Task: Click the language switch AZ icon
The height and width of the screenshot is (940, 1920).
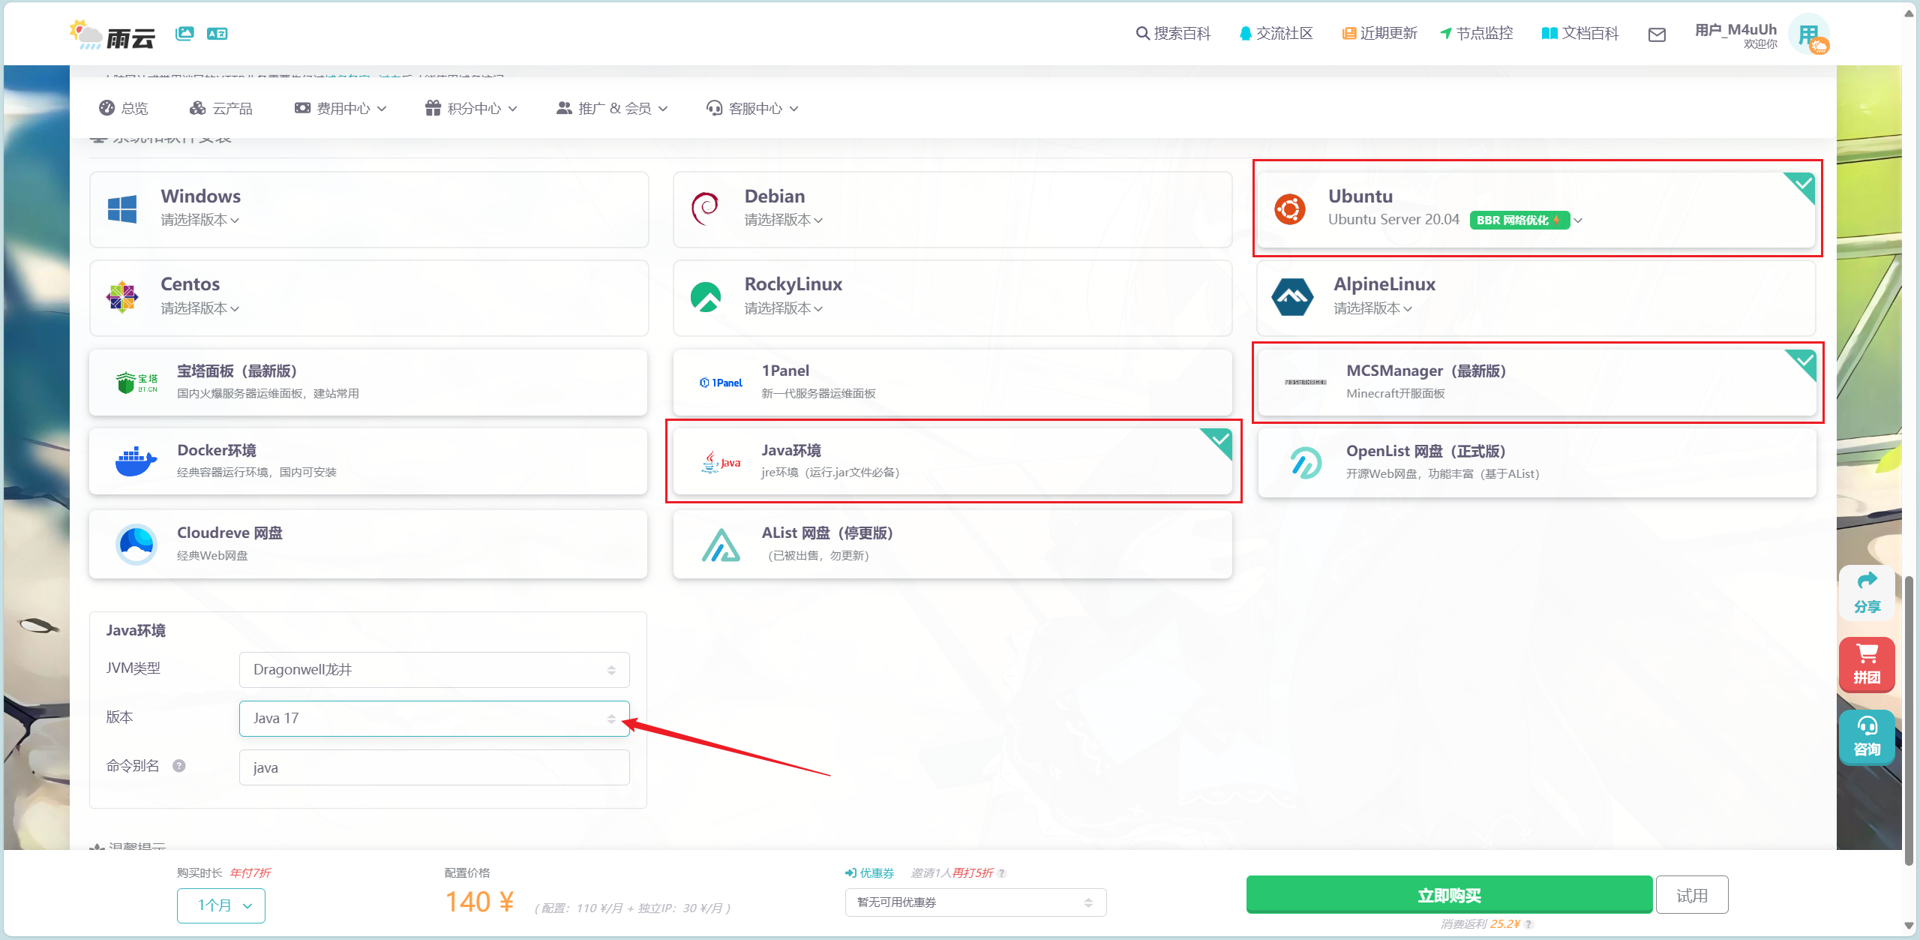Action: pyautogui.click(x=217, y=34)
